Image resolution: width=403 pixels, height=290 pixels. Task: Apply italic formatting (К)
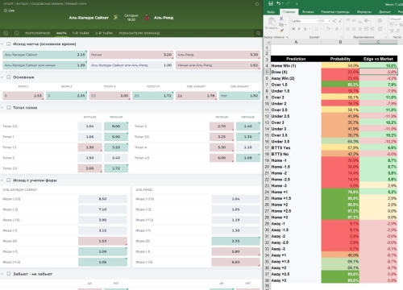pyautogui.click(x=299, y=29)
